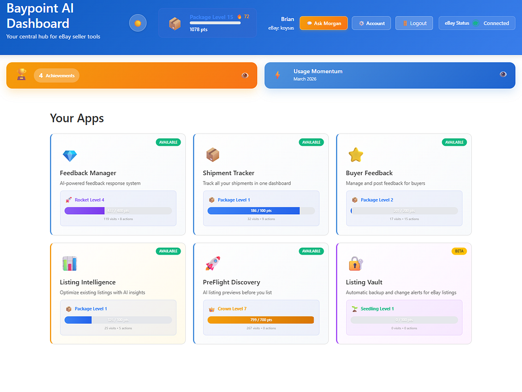Toggle the sun theme icon in header

pyautogui.click(x=138, y=23)
